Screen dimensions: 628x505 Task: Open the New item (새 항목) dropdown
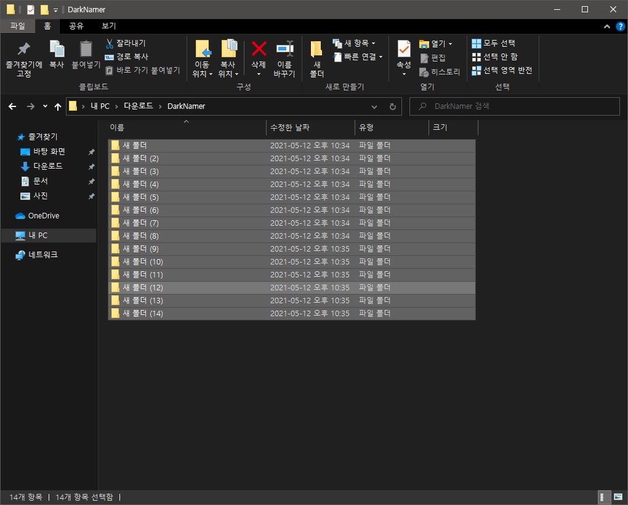[x=354, y=43]
